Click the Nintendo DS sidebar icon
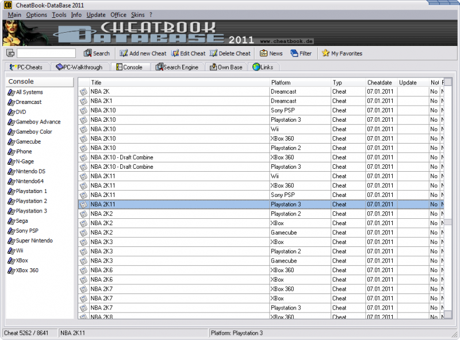460x340 pixels. (11, 172)
